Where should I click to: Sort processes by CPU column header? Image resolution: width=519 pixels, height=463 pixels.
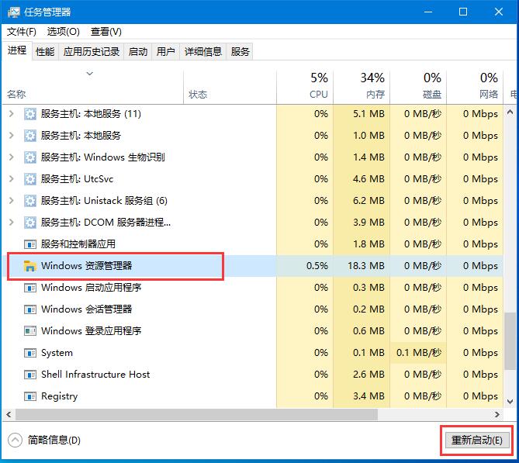click(x=319, y=85)
